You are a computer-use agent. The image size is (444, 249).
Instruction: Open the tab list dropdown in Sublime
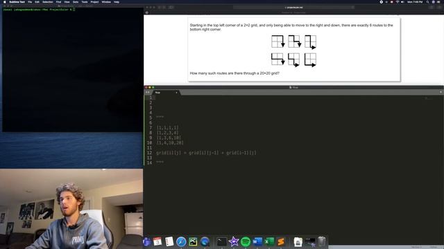[x=441, y=92]
